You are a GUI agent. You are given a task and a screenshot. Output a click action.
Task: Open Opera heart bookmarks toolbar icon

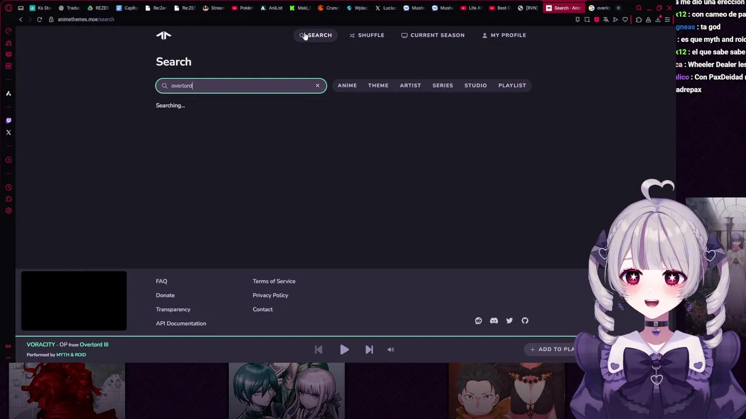click(625, 20)
